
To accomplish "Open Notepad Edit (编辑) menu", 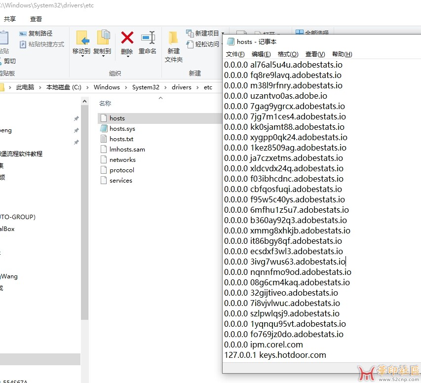I will pyautogui.click(x=261, y=54).
